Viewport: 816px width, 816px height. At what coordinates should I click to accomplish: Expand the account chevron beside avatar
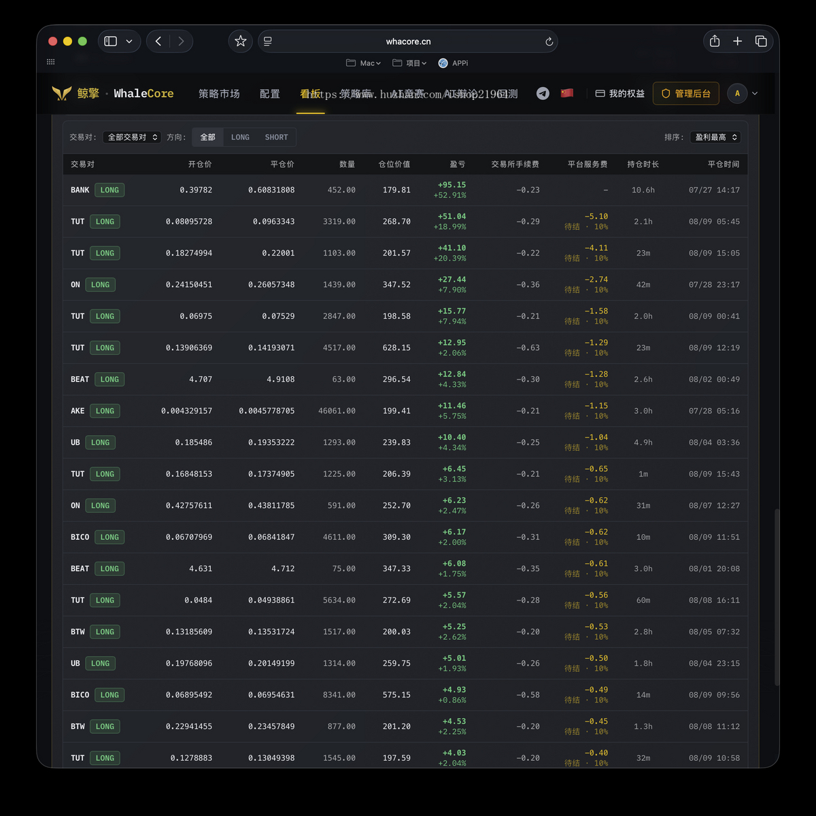(x=755, y=94)
